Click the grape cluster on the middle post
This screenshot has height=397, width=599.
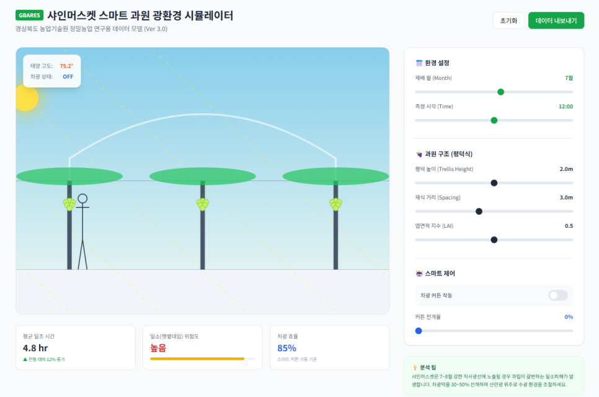click(203, 204)
